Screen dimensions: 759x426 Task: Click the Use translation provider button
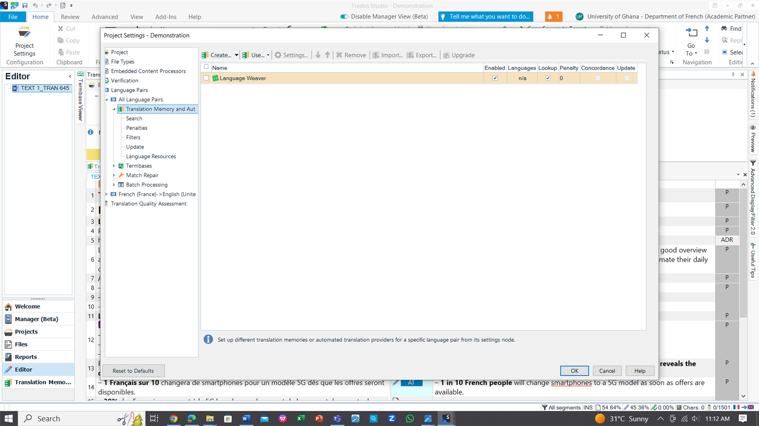253,55
